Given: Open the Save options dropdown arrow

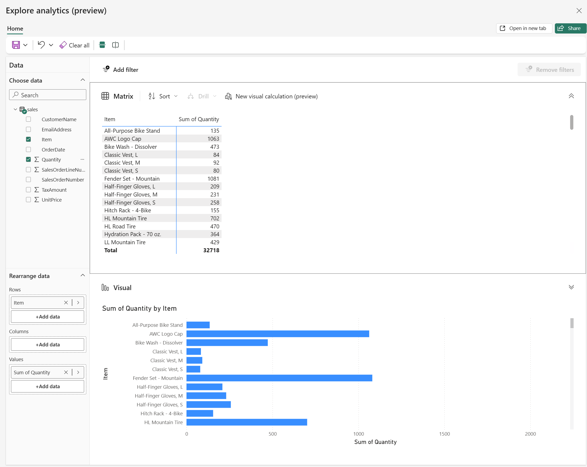Looking at the screenshot, I should [x=25, y=45].
